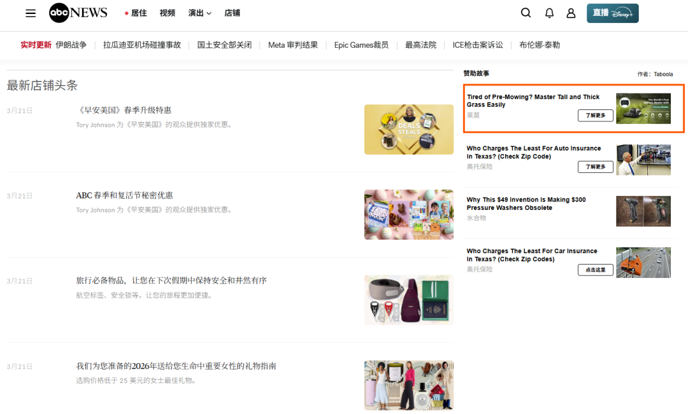Open the user account profile icon

click(x=571, y=13)
